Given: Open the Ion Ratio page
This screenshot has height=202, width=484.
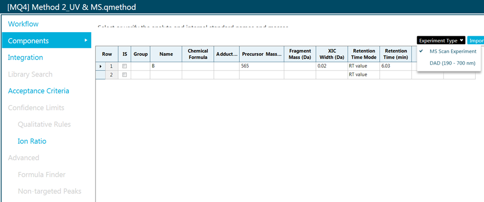Looking at the screenshot, I should [32, 141].
